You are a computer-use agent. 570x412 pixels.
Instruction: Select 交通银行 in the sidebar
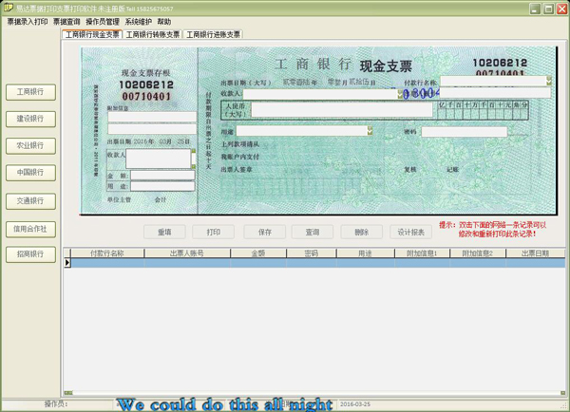[x=30, y=201]
